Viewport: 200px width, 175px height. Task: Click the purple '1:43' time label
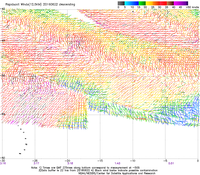click(x=117, y=163)
